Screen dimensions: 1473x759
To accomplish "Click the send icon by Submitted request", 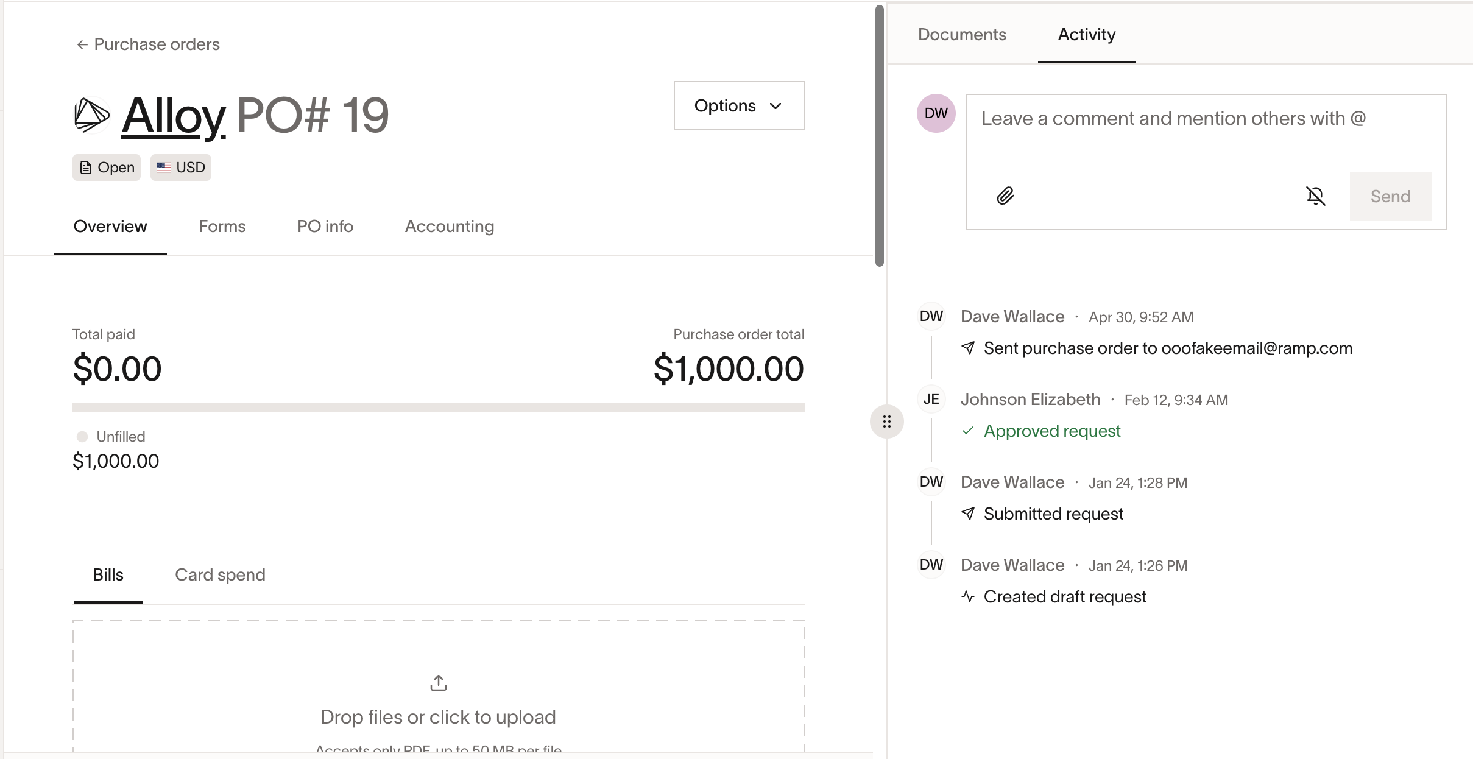I will (x=968, y=514).
